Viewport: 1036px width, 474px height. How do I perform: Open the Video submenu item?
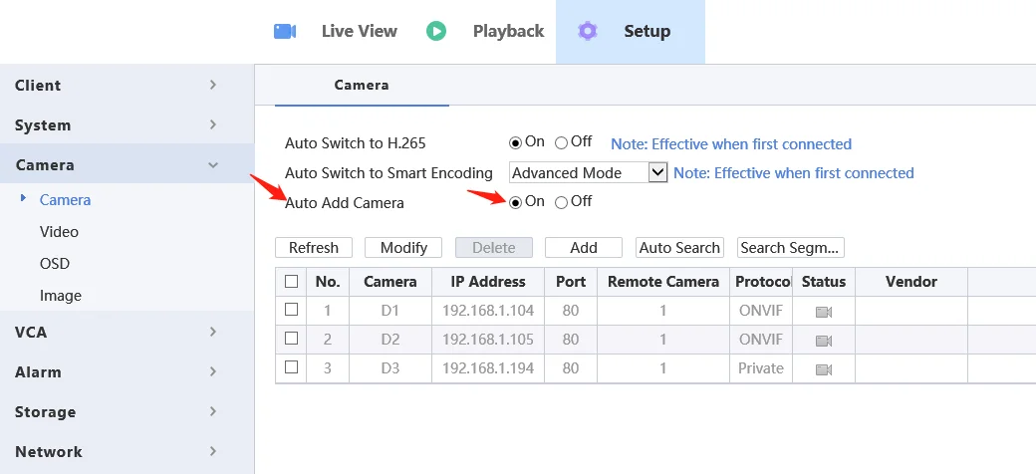pos(59,232)
